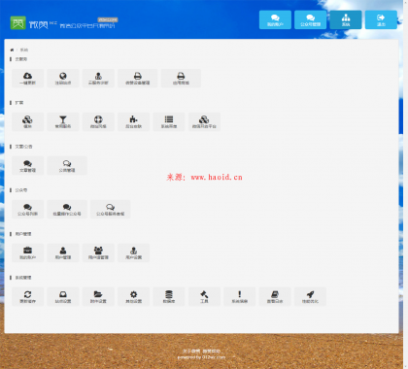Open the globe site registration tile
This screenshot has height=369, width=408.
point(63,78)
